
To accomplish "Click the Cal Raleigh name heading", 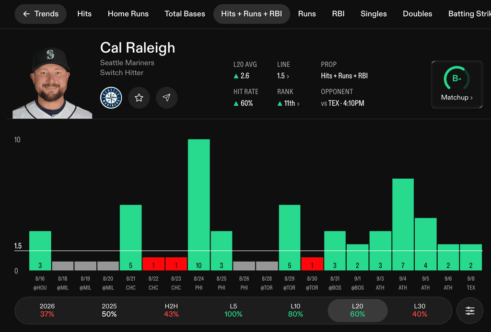I will point(138,48).
